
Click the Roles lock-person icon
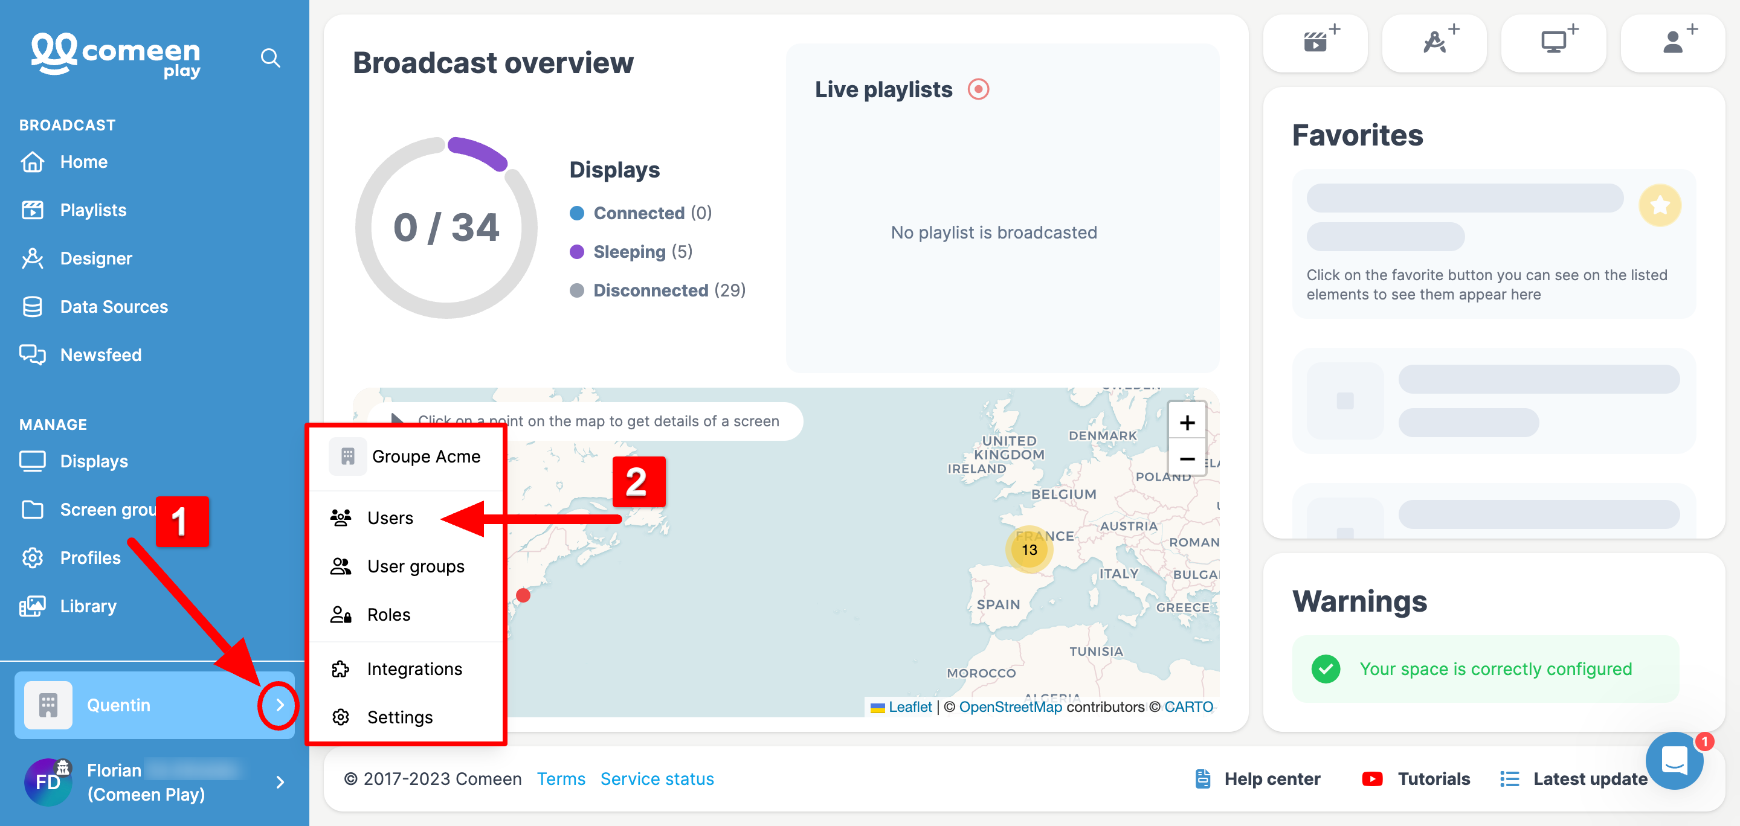pos(340,614)
